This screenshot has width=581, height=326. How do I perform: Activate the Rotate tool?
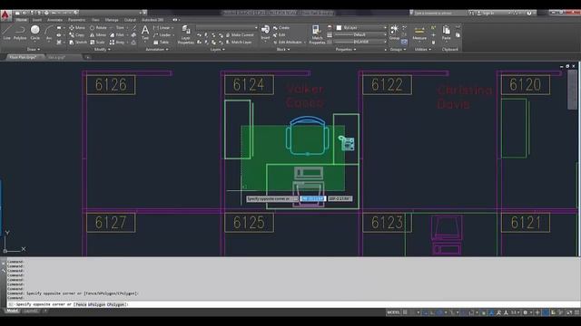point(98,28)
